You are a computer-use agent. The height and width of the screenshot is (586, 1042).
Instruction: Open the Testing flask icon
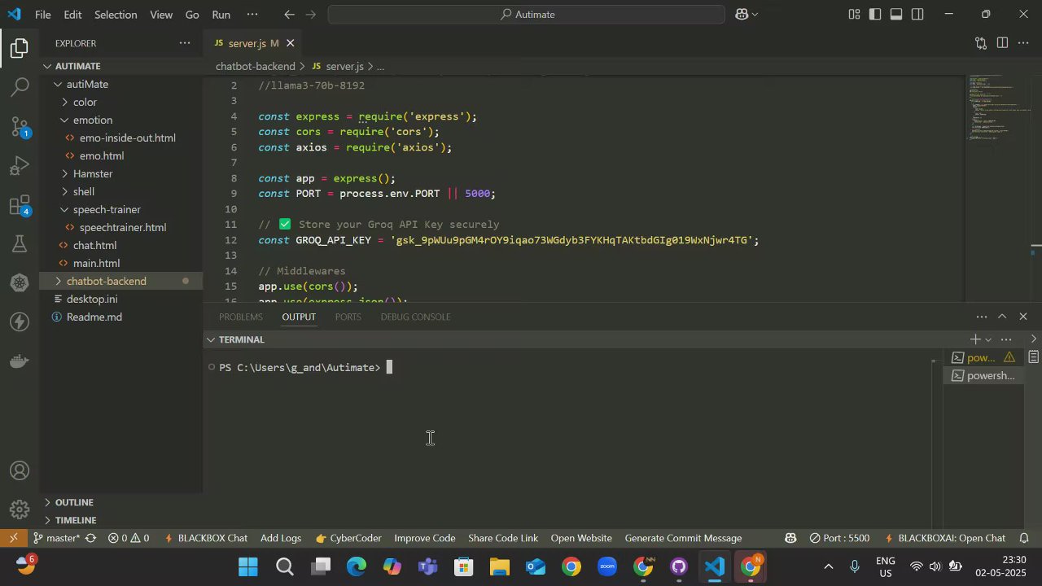pos(20,244)
